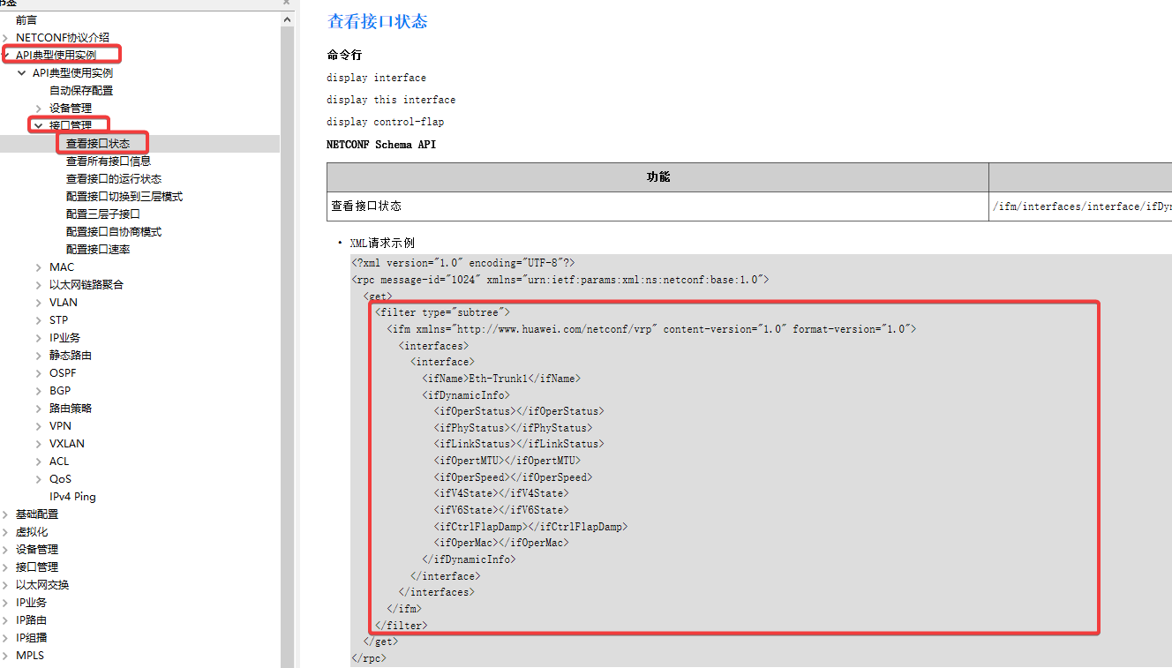Click the NETCONF Schema API heading
Image resolution: width=1172 pixels, height=668 pixels.
pyautogui.click(x=381, y=144)
